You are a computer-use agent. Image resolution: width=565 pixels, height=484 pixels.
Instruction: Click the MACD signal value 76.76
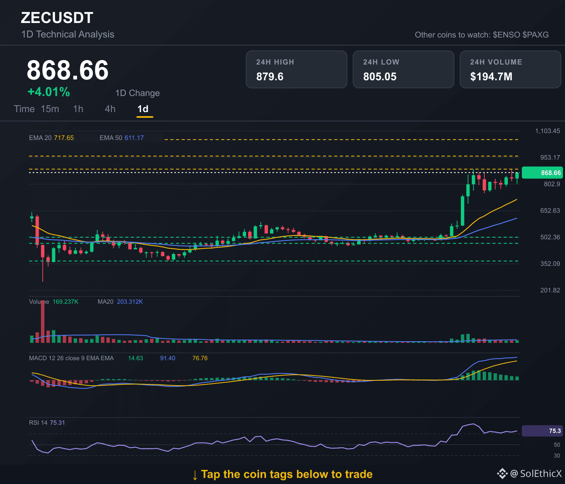200,358
